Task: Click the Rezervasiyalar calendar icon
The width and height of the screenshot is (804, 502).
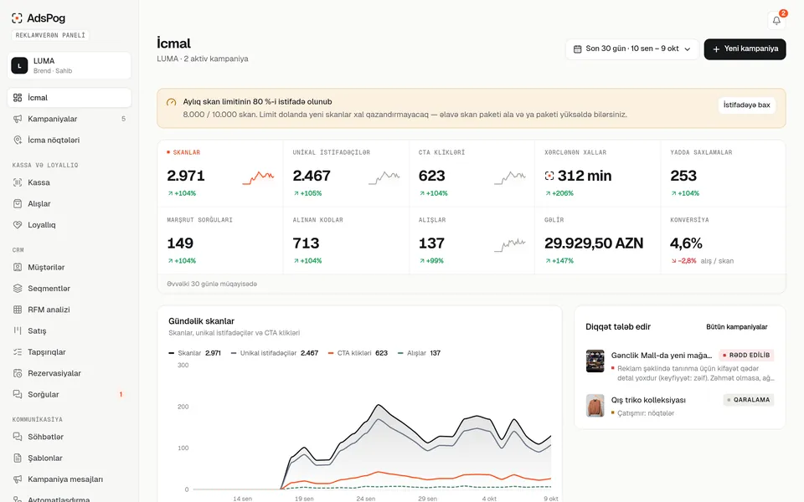Action: coord(18,373)
